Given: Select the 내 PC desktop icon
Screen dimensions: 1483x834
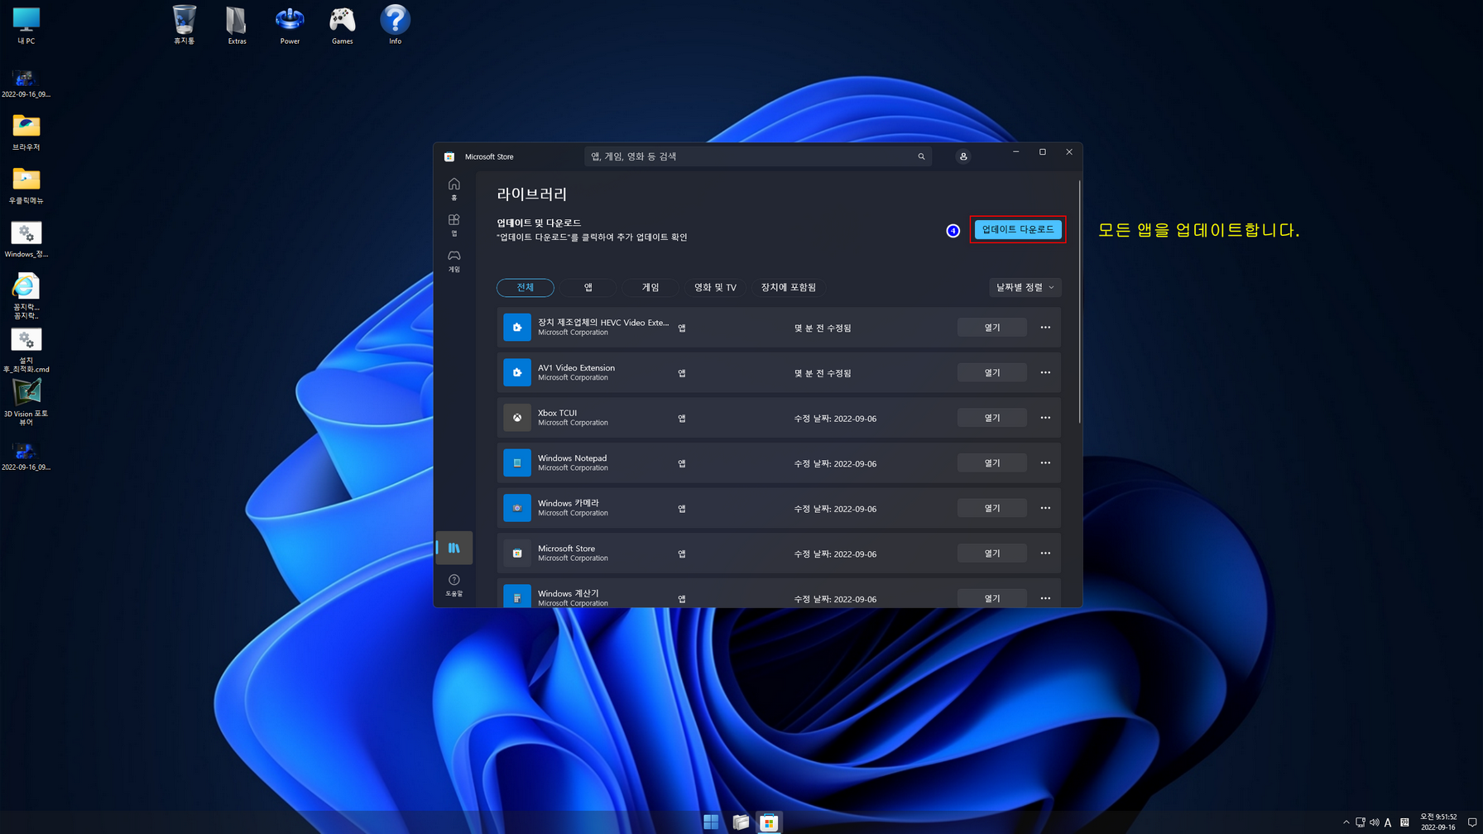Looking at the screenshot, I should [x=26, y=25].
